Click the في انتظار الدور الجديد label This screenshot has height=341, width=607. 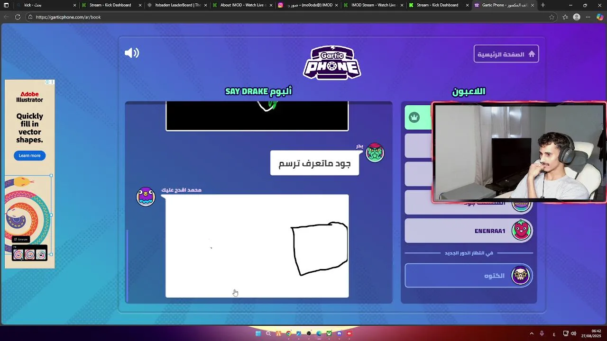(469, 253)
